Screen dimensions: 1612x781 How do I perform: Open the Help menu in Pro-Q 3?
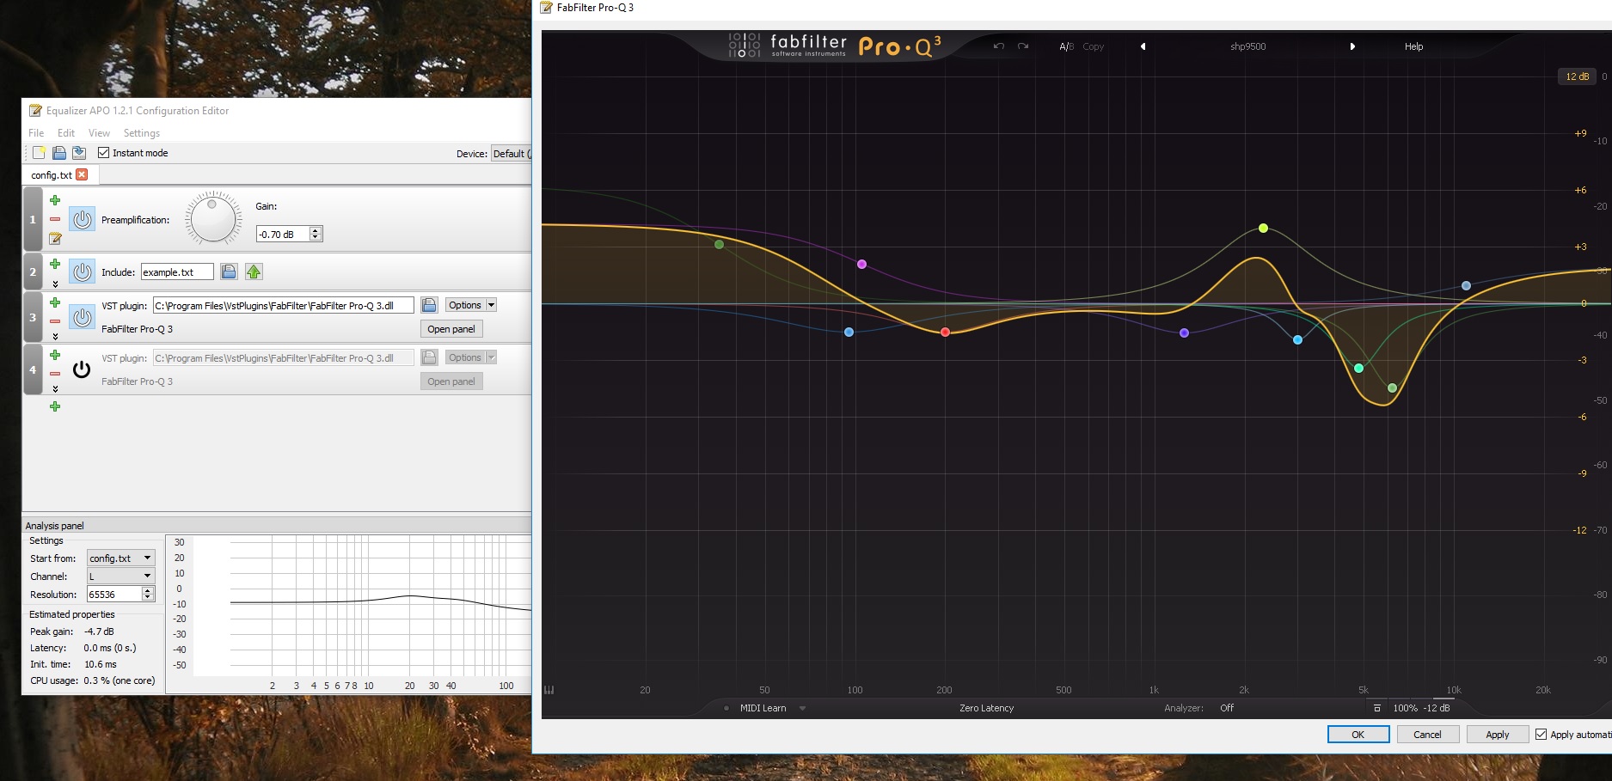(1414, 46)
